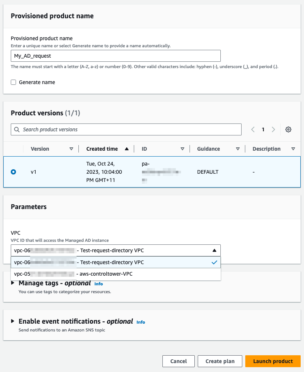Collapse the VPC dropdown arrow
The height and width of the screenshot is (372, 304).
point(215,250)
